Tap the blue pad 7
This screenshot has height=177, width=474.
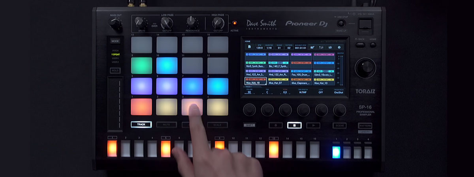tap(192, 86)
